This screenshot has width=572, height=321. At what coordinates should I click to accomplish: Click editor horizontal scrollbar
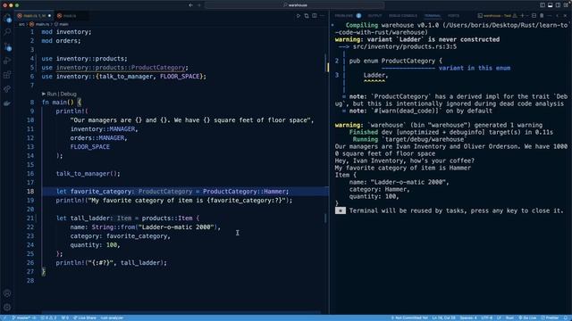181,312
